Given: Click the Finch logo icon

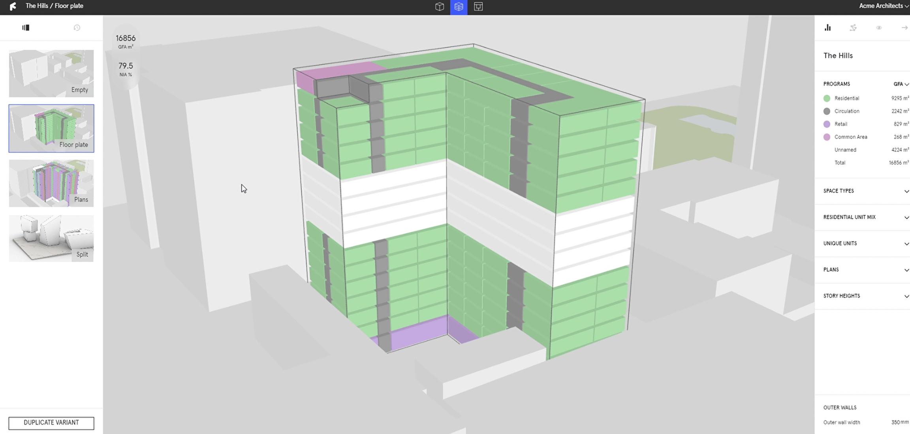Looking at the screenshot, I should [x=13, y=6].
